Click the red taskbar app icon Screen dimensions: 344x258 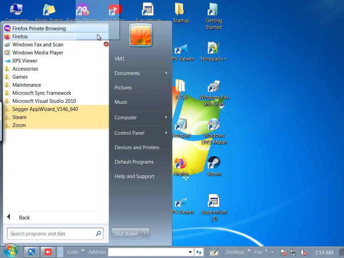(x=48, y=252)
